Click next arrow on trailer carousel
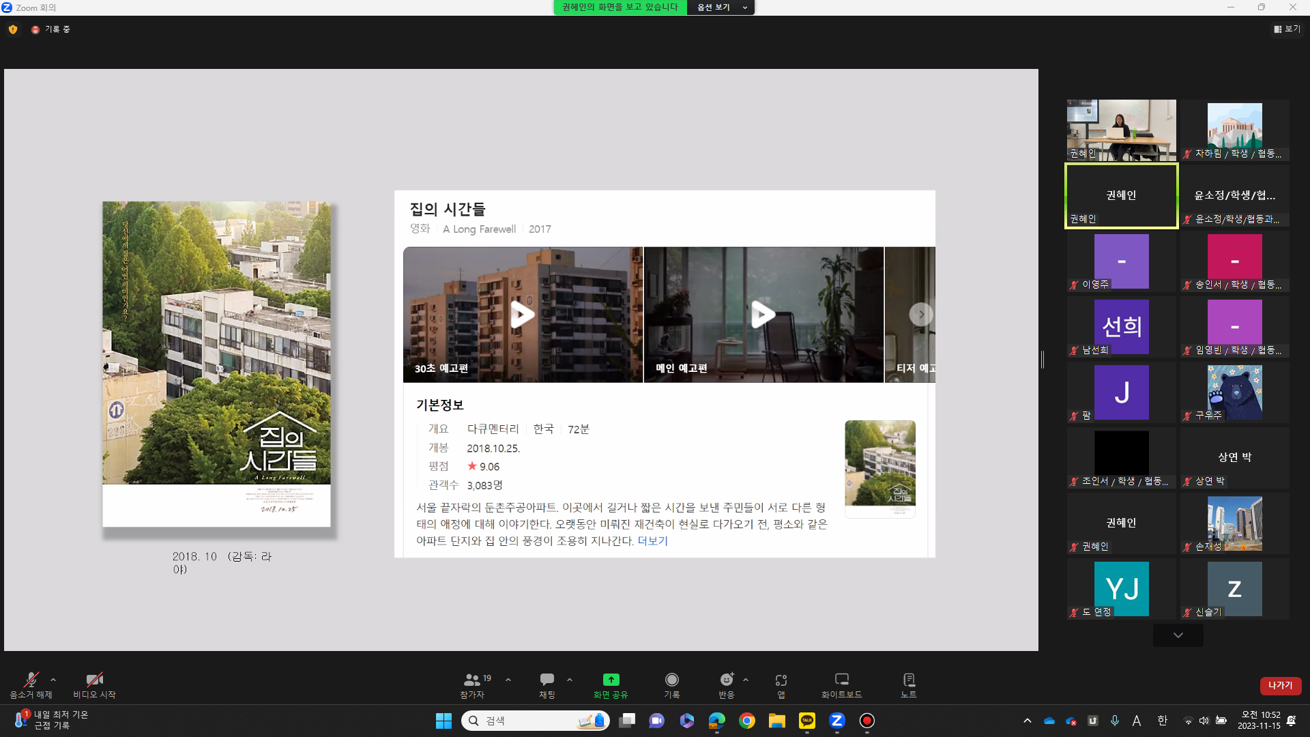This screenshot has height=737, width=1310. pyautogui.click(x=921, y=315)
